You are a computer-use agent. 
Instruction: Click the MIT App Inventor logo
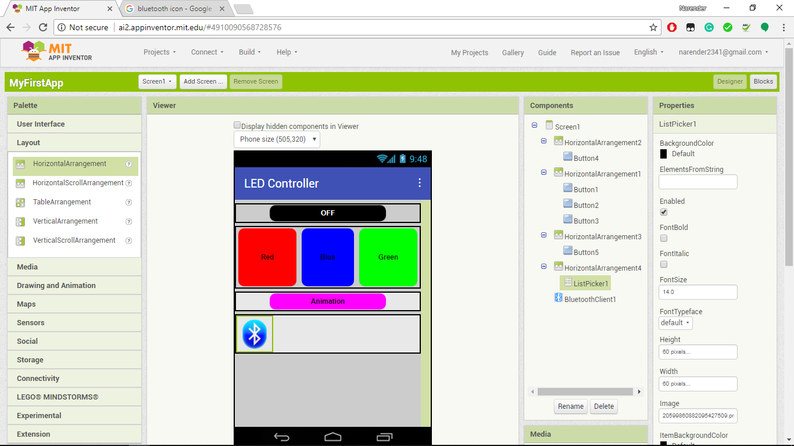point(56,51)
